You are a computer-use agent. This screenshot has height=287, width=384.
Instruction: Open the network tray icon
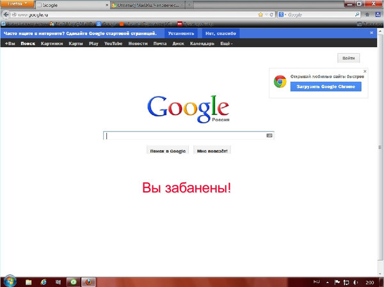click(346, 283)
